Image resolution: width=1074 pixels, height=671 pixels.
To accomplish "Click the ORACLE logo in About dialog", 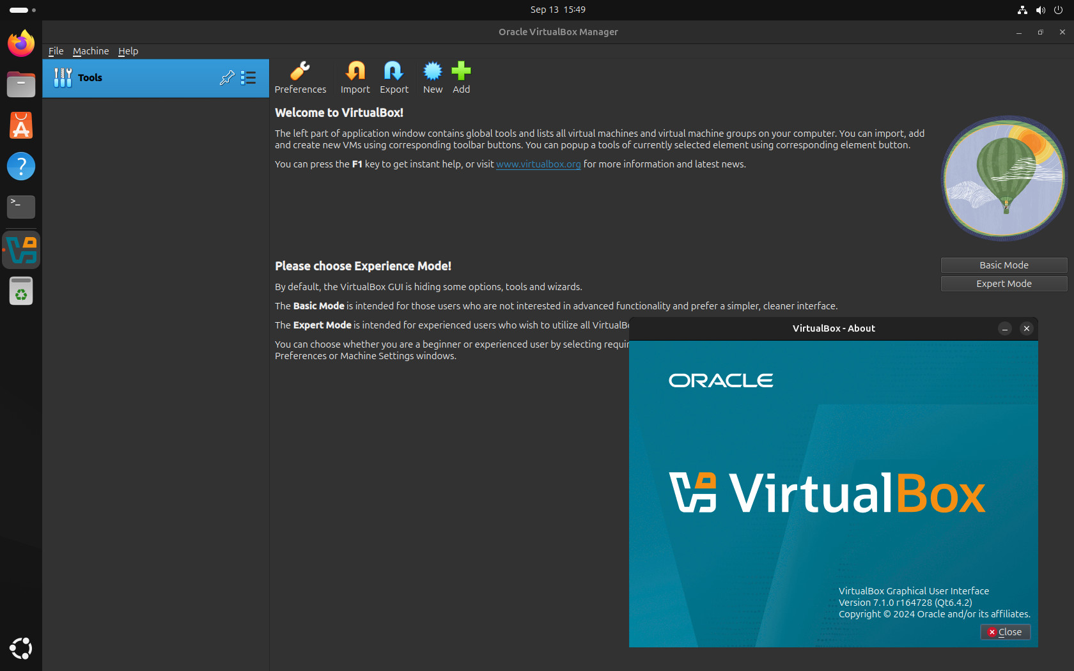I will click(720, 381).
